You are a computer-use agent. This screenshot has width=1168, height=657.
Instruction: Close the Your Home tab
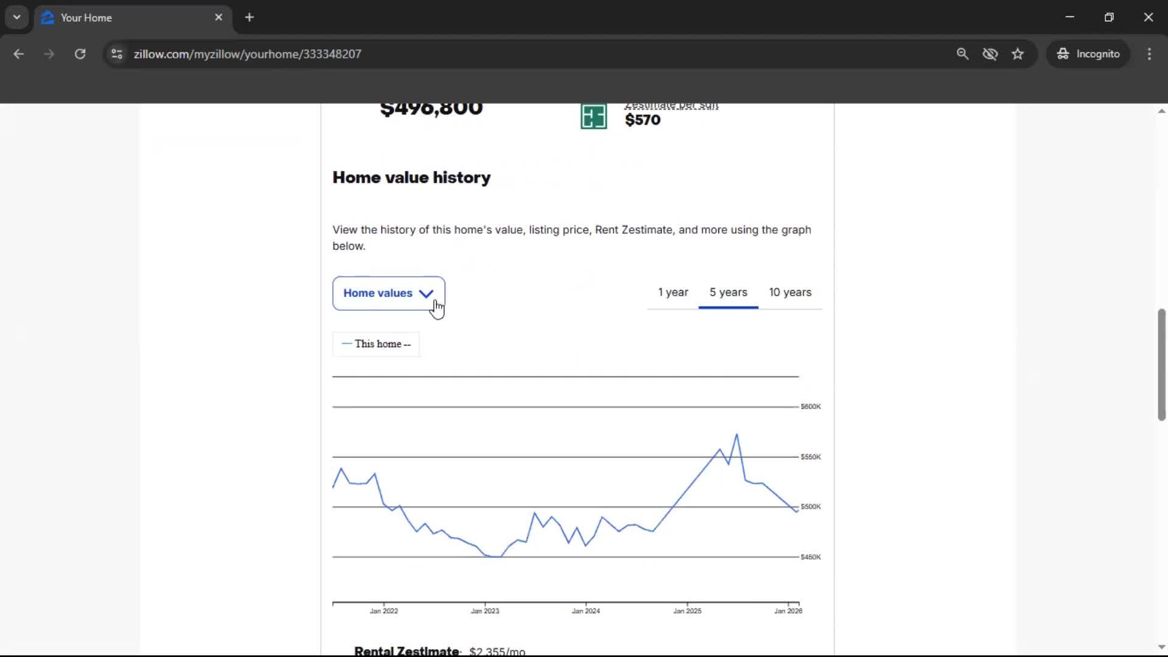tap(218, 17)
